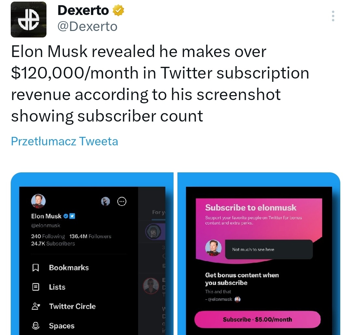Click the Spaces microphone icon
The image size is (351, 335).
[36, 326]
